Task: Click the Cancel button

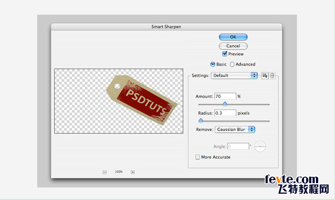Action: tap(233, 46)
